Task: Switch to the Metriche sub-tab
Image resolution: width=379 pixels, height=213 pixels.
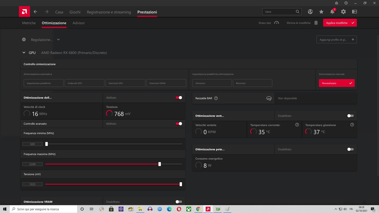Action: click(29, 23)
